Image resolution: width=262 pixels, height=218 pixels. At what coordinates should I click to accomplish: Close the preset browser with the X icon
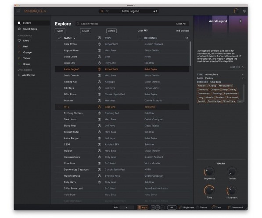tap(102, 11)
